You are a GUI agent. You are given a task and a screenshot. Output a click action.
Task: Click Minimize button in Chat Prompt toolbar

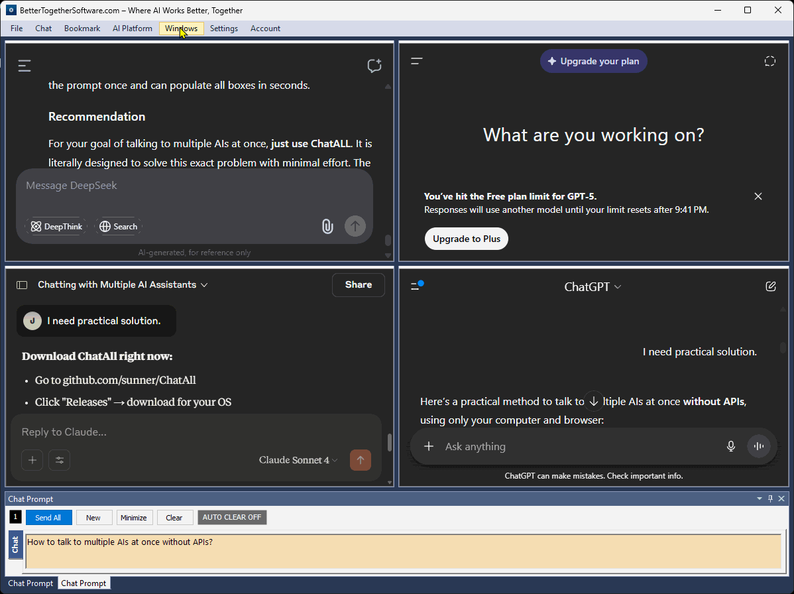click(134, 518)
